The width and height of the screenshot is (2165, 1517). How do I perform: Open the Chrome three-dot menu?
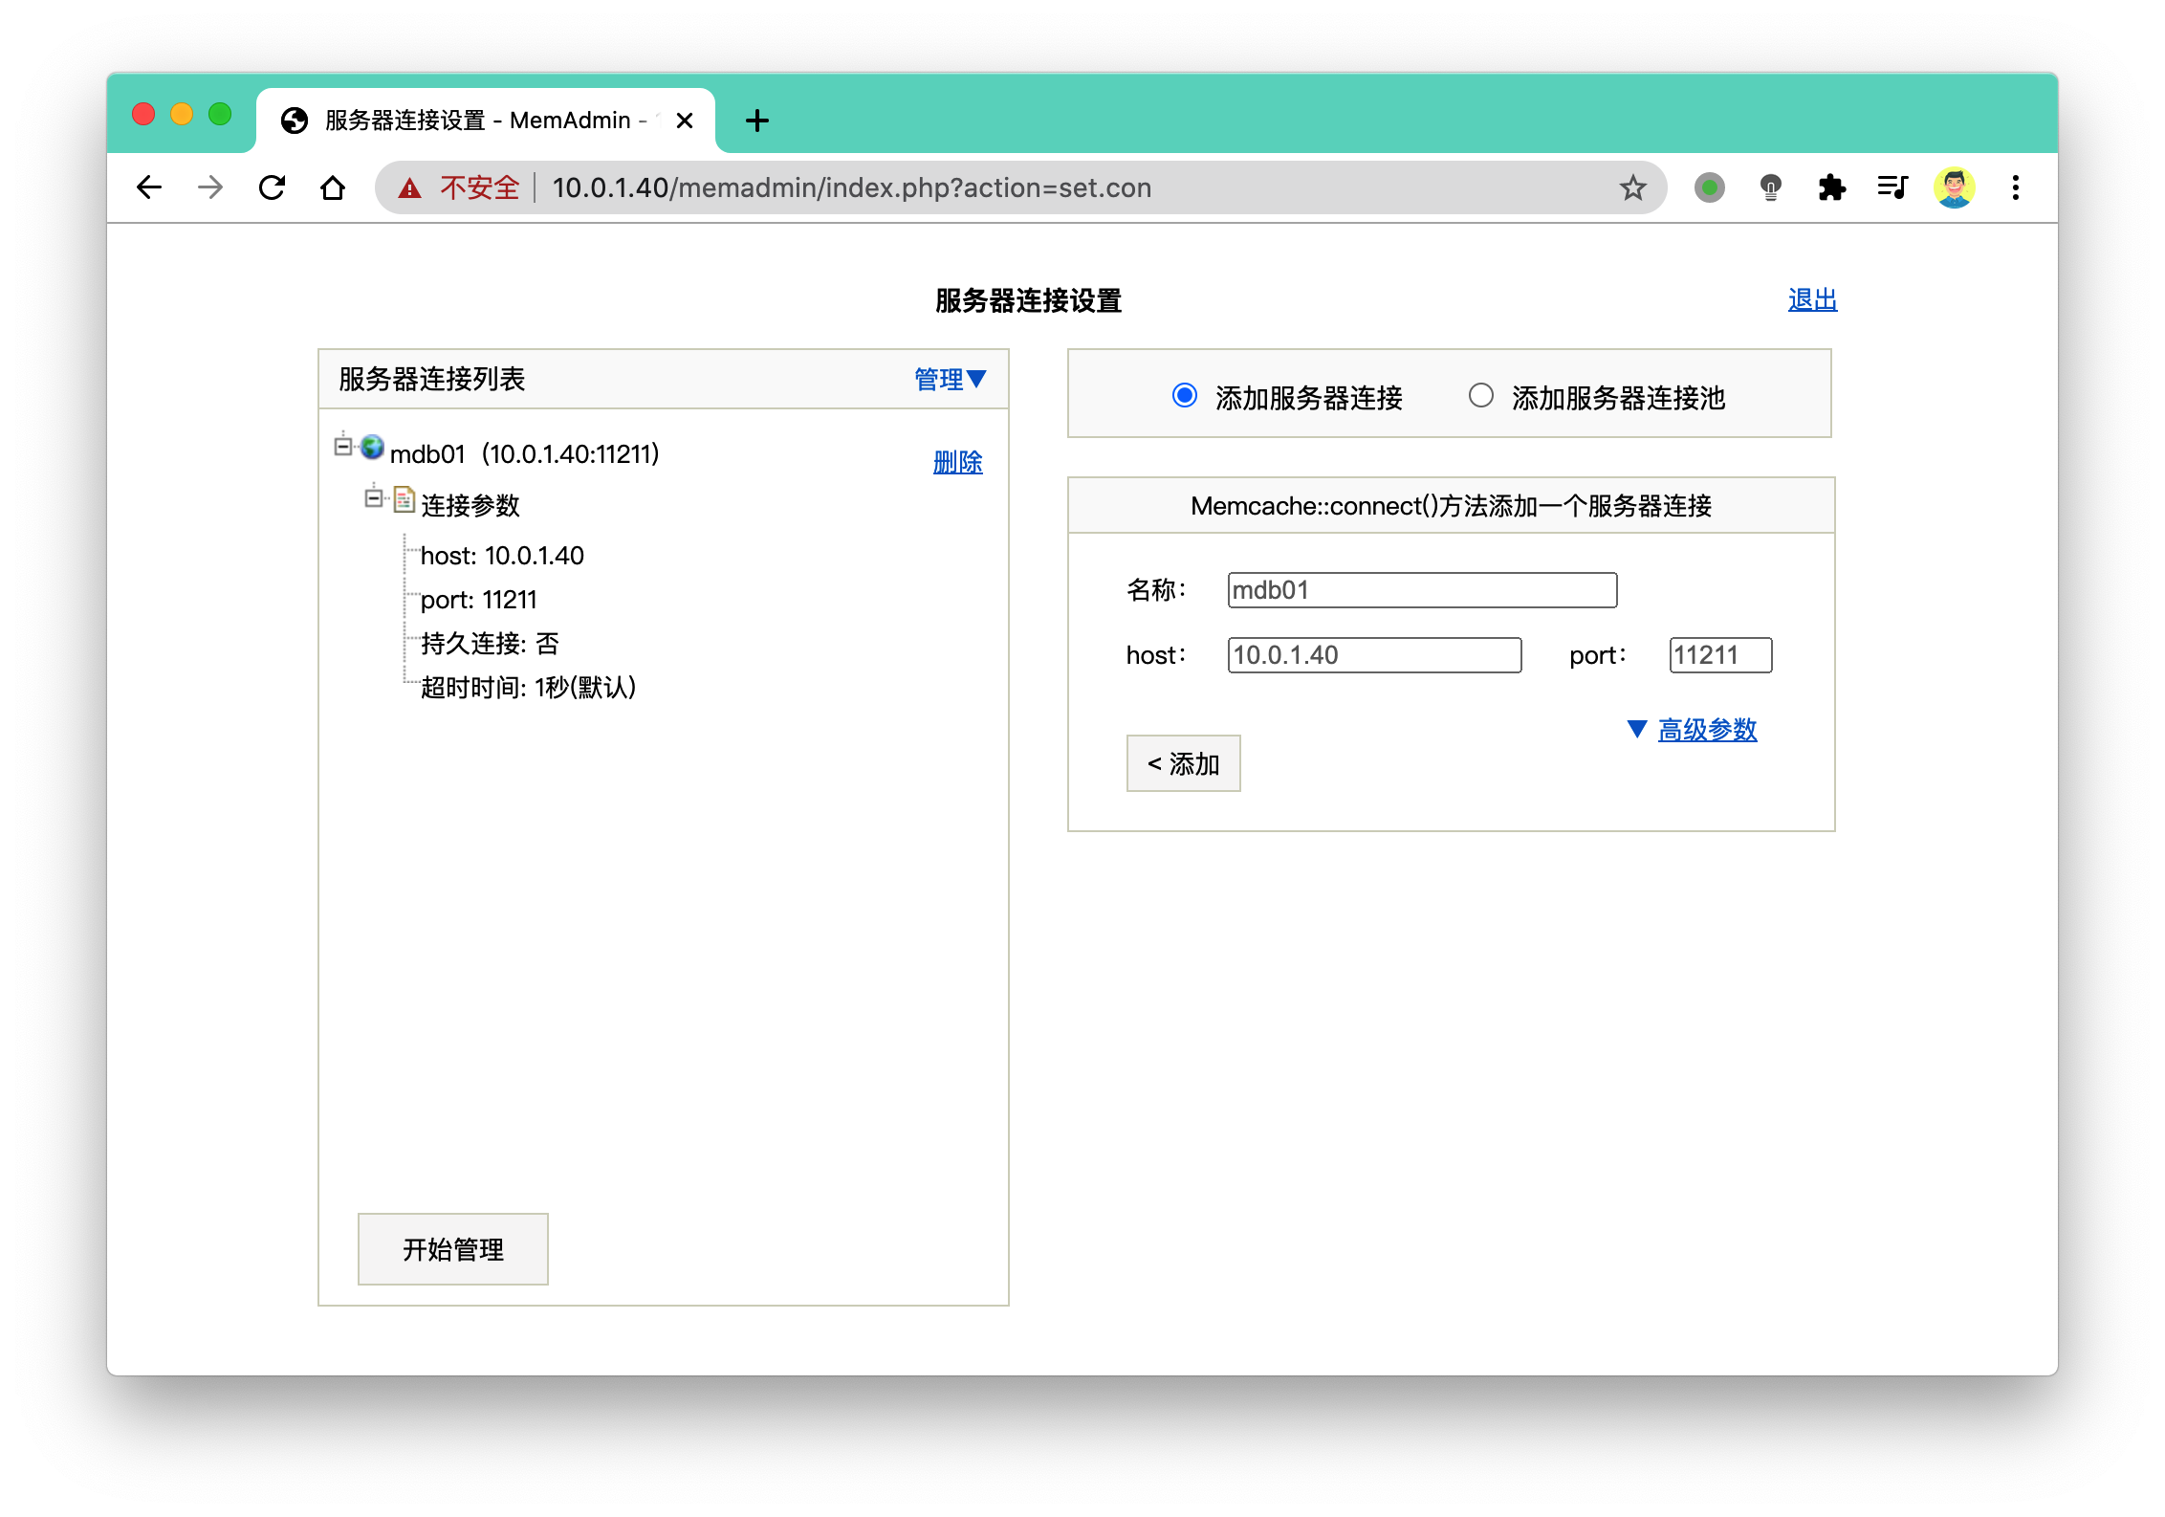click(x=2016, y=187)
